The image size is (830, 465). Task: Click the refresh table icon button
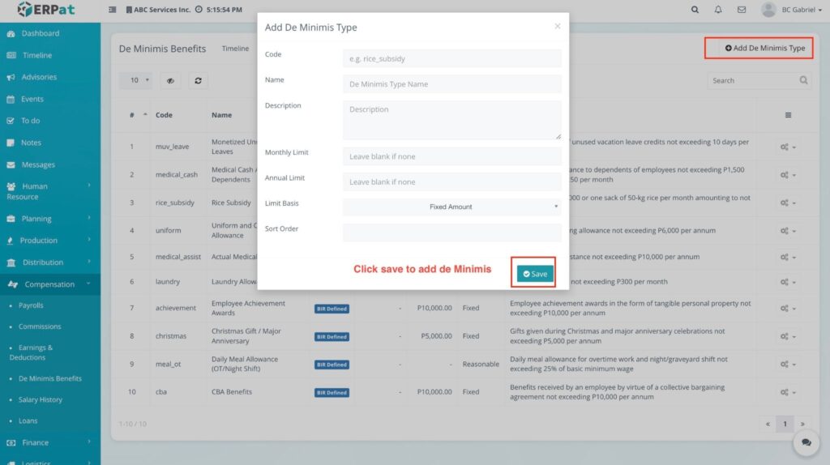tap(198, 80)
